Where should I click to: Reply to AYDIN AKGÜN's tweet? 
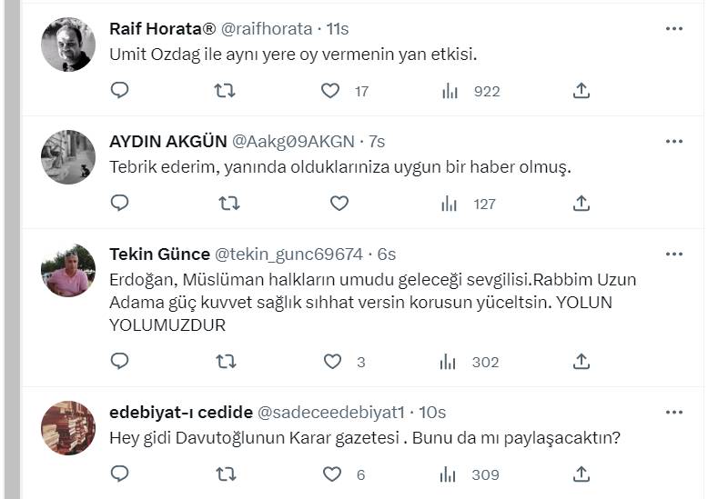pyautogui.click(x=120, y=204)
